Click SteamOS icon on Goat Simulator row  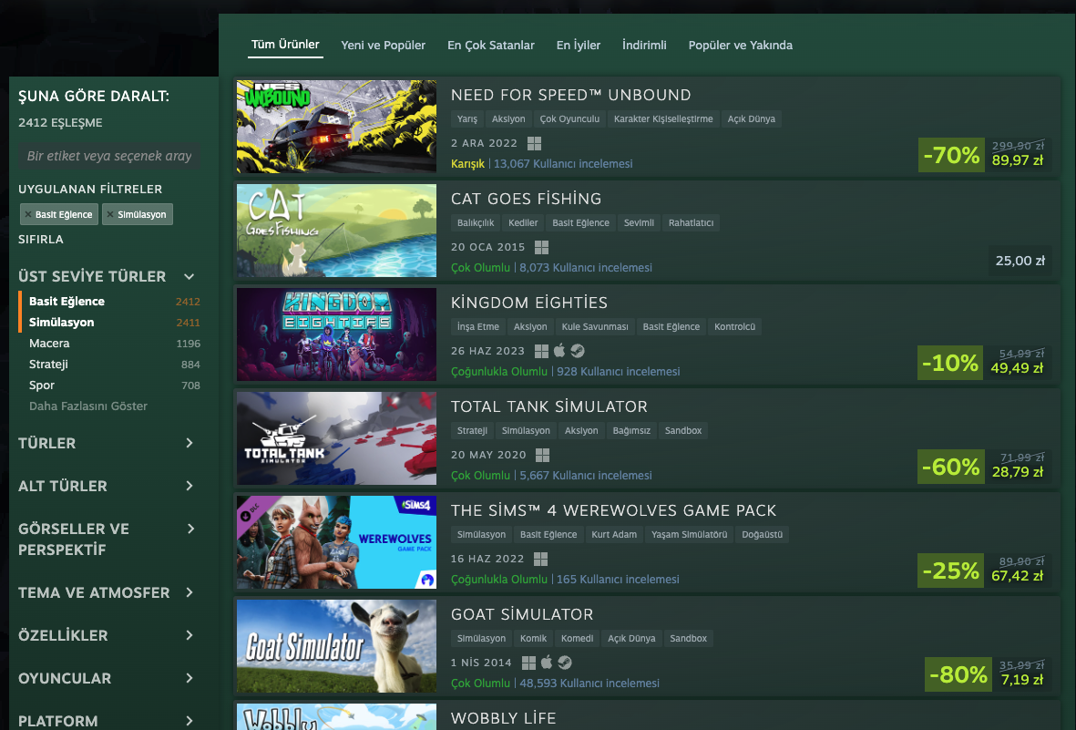tap(565, 663)
